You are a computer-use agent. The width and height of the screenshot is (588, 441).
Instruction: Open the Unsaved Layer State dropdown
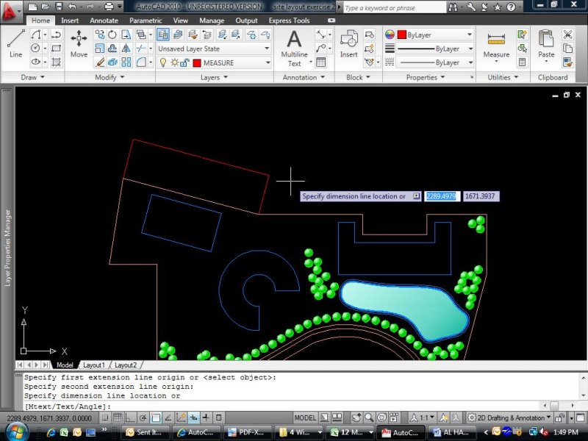(x=213, y=49)
